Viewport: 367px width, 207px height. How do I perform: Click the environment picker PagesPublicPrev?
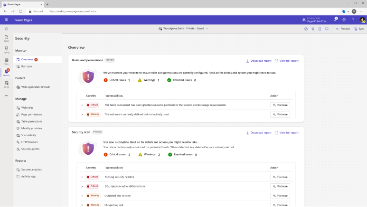315,20
